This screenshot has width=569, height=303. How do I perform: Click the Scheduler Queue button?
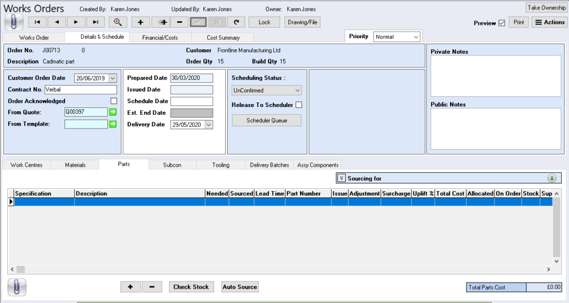266,120
